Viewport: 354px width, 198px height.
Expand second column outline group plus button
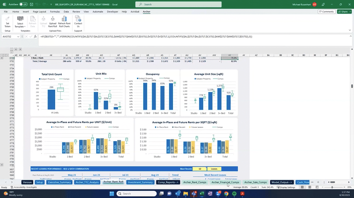point(20,49)
